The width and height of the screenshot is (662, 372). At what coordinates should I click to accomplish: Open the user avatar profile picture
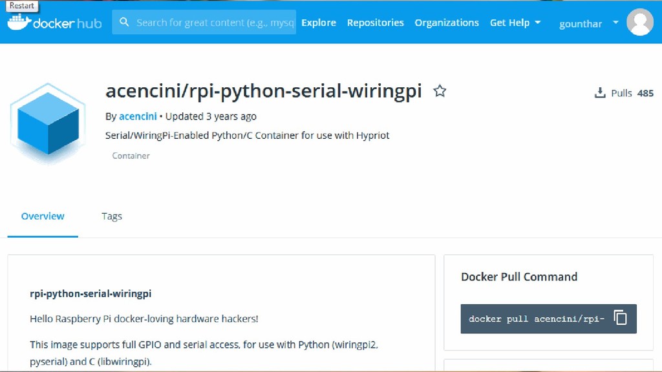click(640, 23)
